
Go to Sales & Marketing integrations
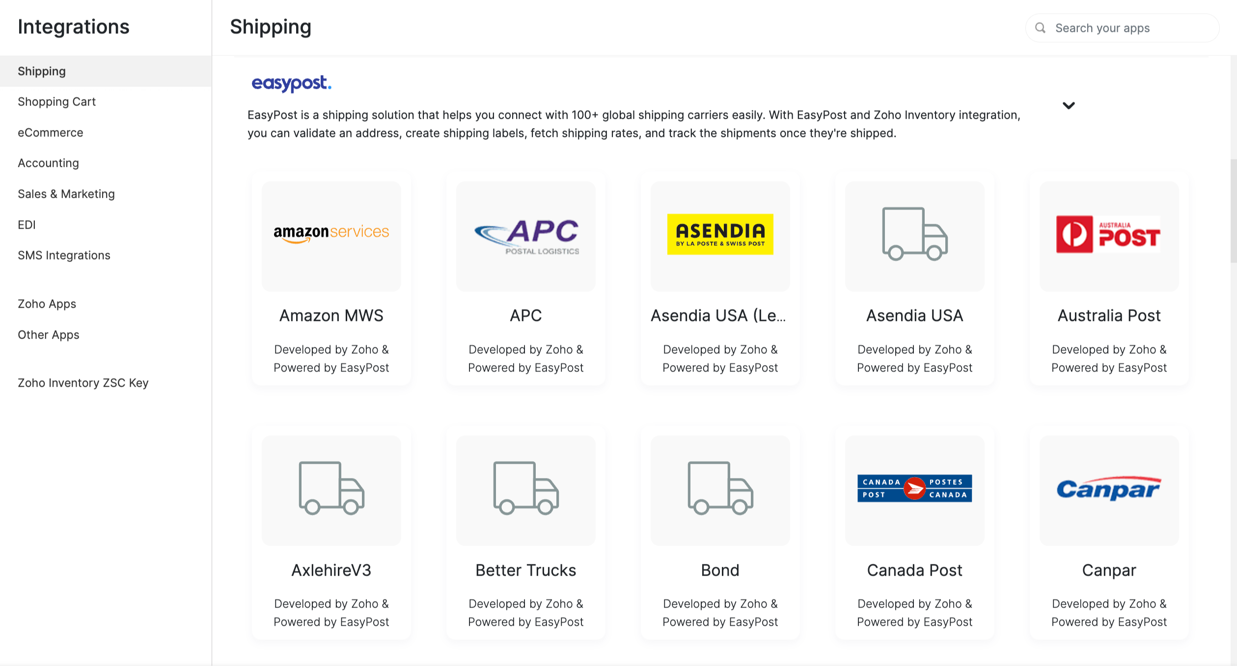(66, 194)
